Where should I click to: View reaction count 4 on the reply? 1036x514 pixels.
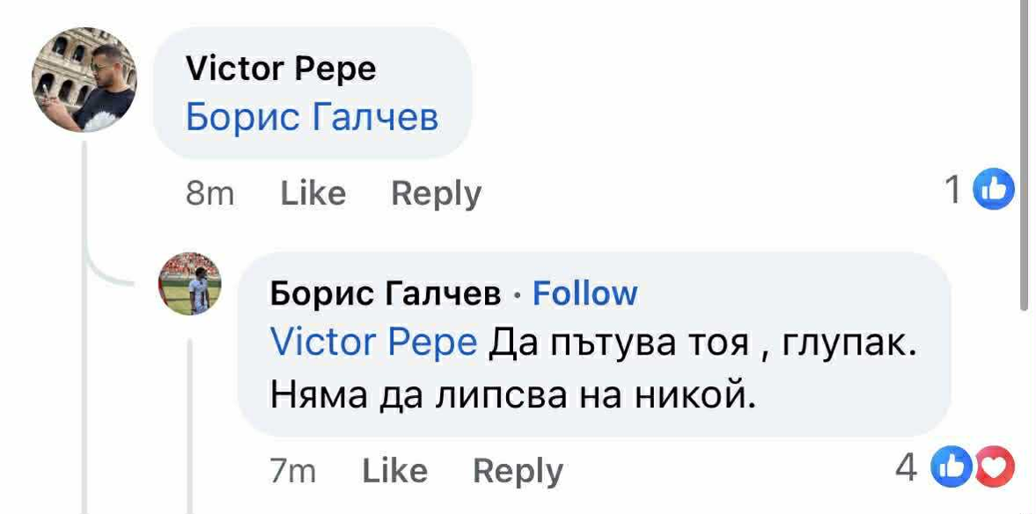pyautogui.click(x=907, y=468)
